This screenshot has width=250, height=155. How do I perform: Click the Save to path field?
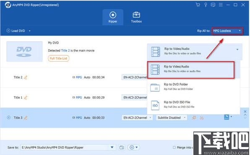65,147
